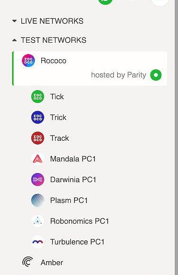178x275 pixels.
Task: Click the Amber network spiral icon
Action: click(28, 262)
